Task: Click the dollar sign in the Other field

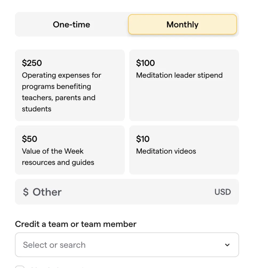Action: (26, 192)
